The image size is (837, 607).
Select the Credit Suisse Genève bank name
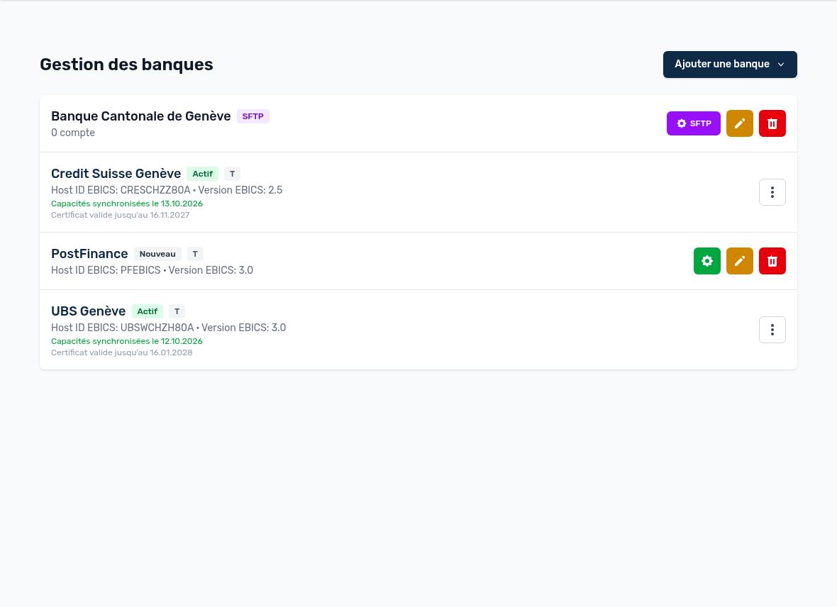[x=116, y=174]
